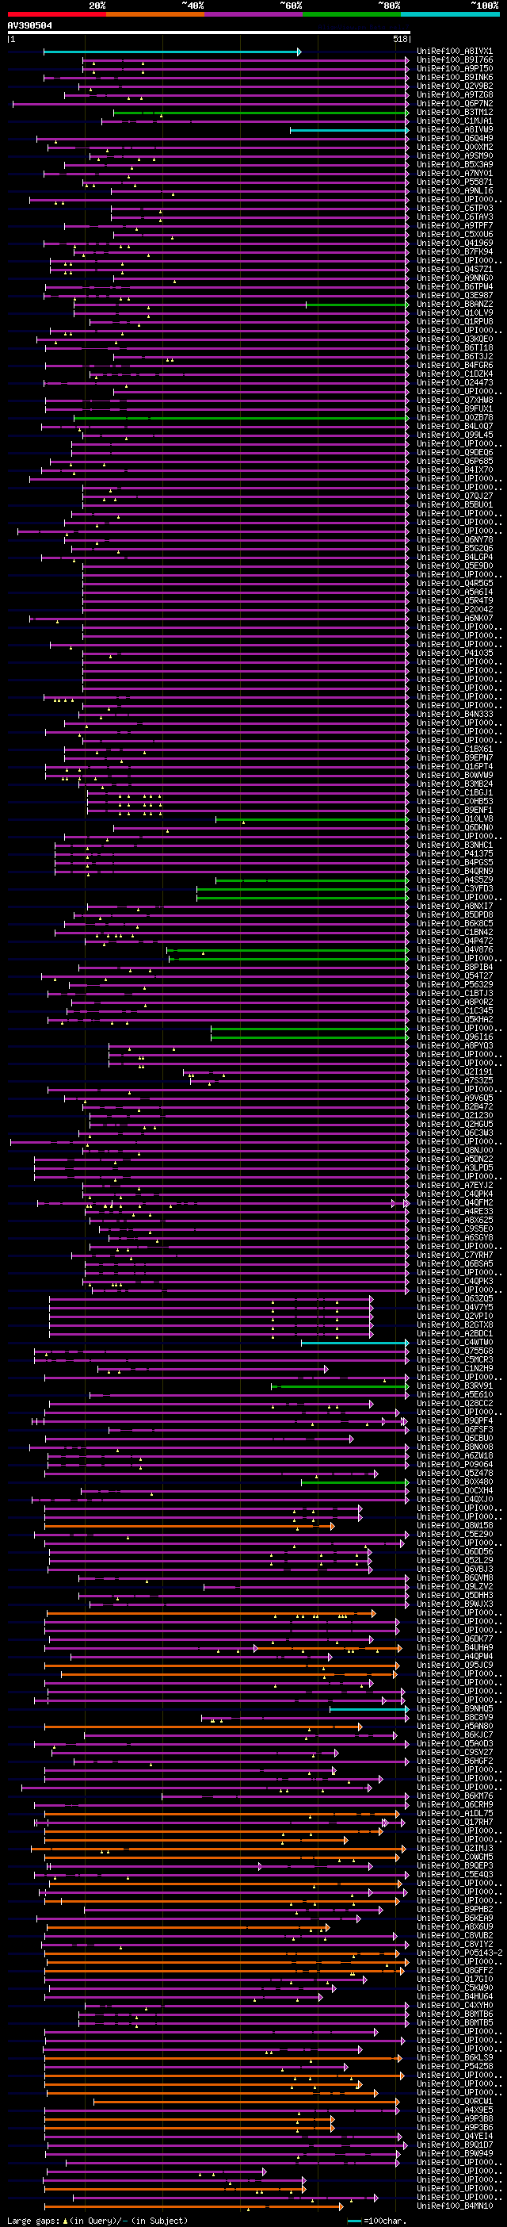Open hit UniRef100_P55871

pyautogui.click(x=454, y=182)
